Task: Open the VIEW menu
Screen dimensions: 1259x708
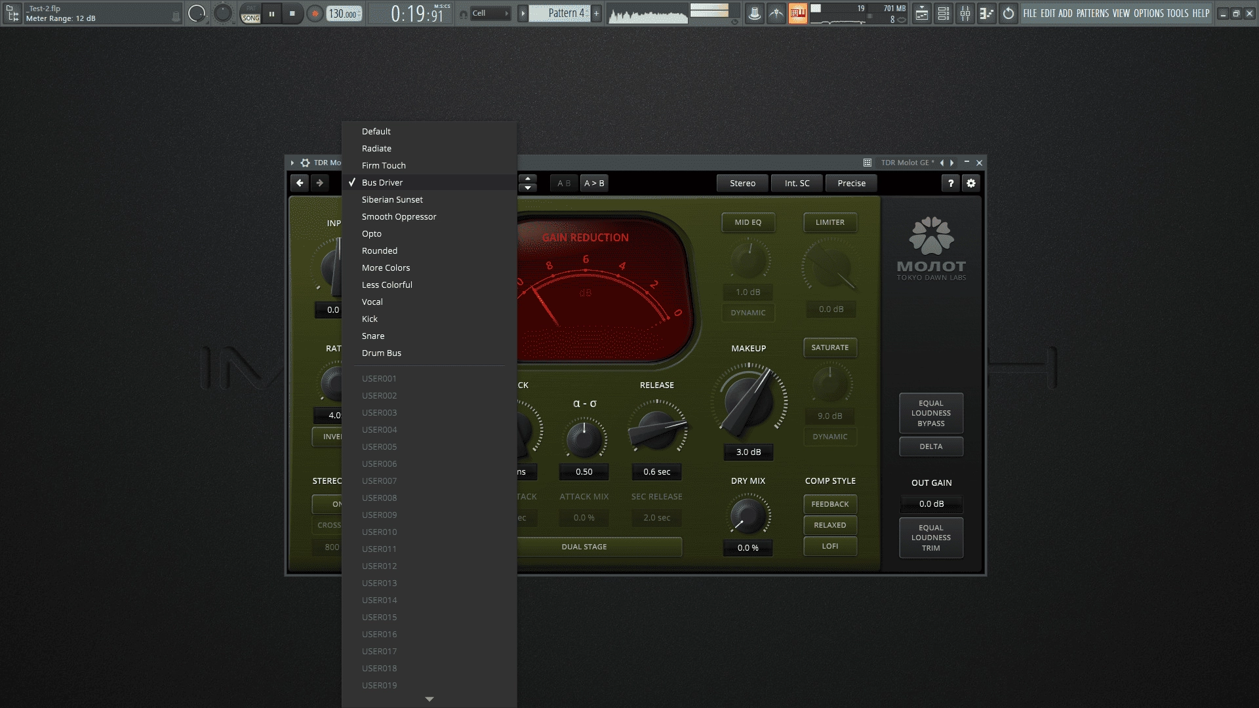Action: [x=1121, y=13]
